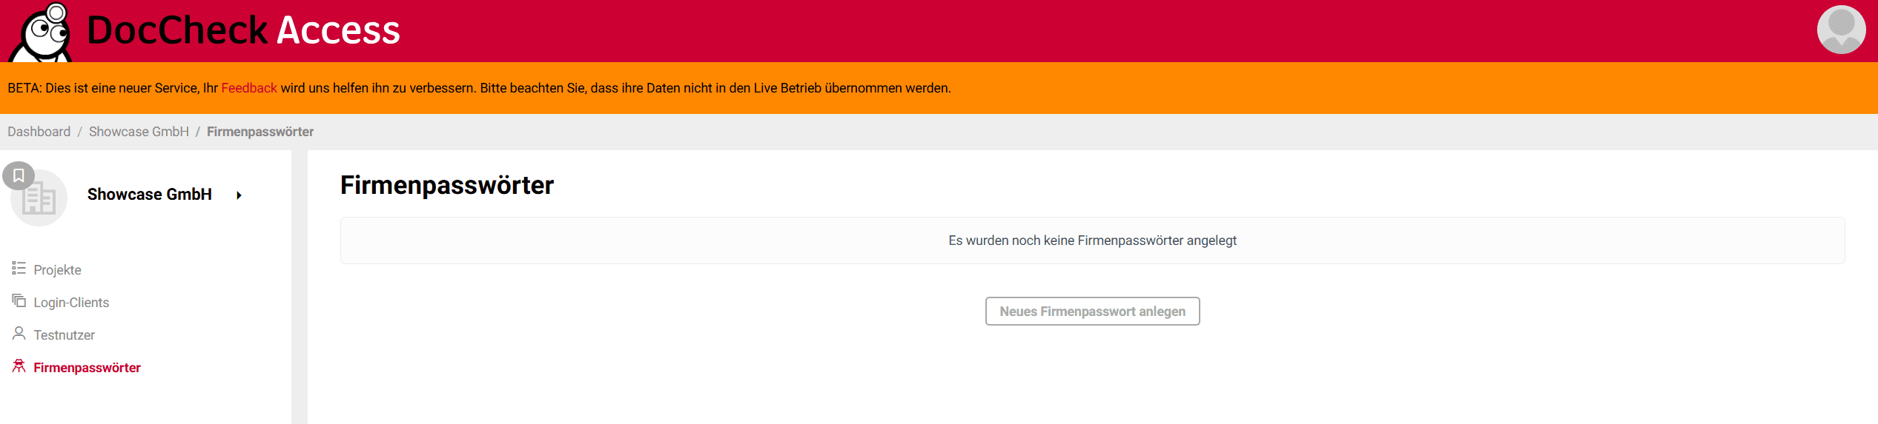Click the bookmark badge on company logo
This screenshot has width=1878, height=424.
pos(19,176)
